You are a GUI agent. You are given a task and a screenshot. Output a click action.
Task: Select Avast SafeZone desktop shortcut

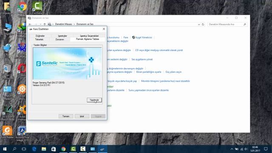22,92
